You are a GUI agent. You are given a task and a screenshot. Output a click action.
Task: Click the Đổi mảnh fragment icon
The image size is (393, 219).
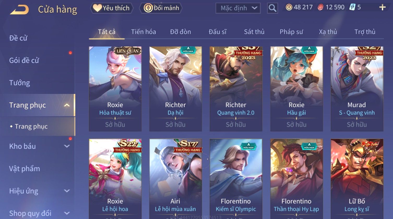click(x=148, y=8)
